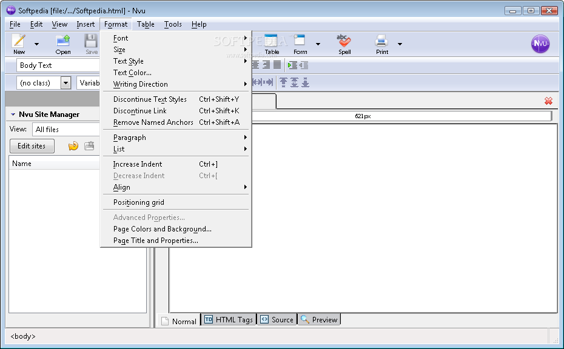Image resolution: width=564 pixels, height=349 pixels.
Task: Apply align right formatting icon
Action: pyautogui.click(x=266, y=65)
